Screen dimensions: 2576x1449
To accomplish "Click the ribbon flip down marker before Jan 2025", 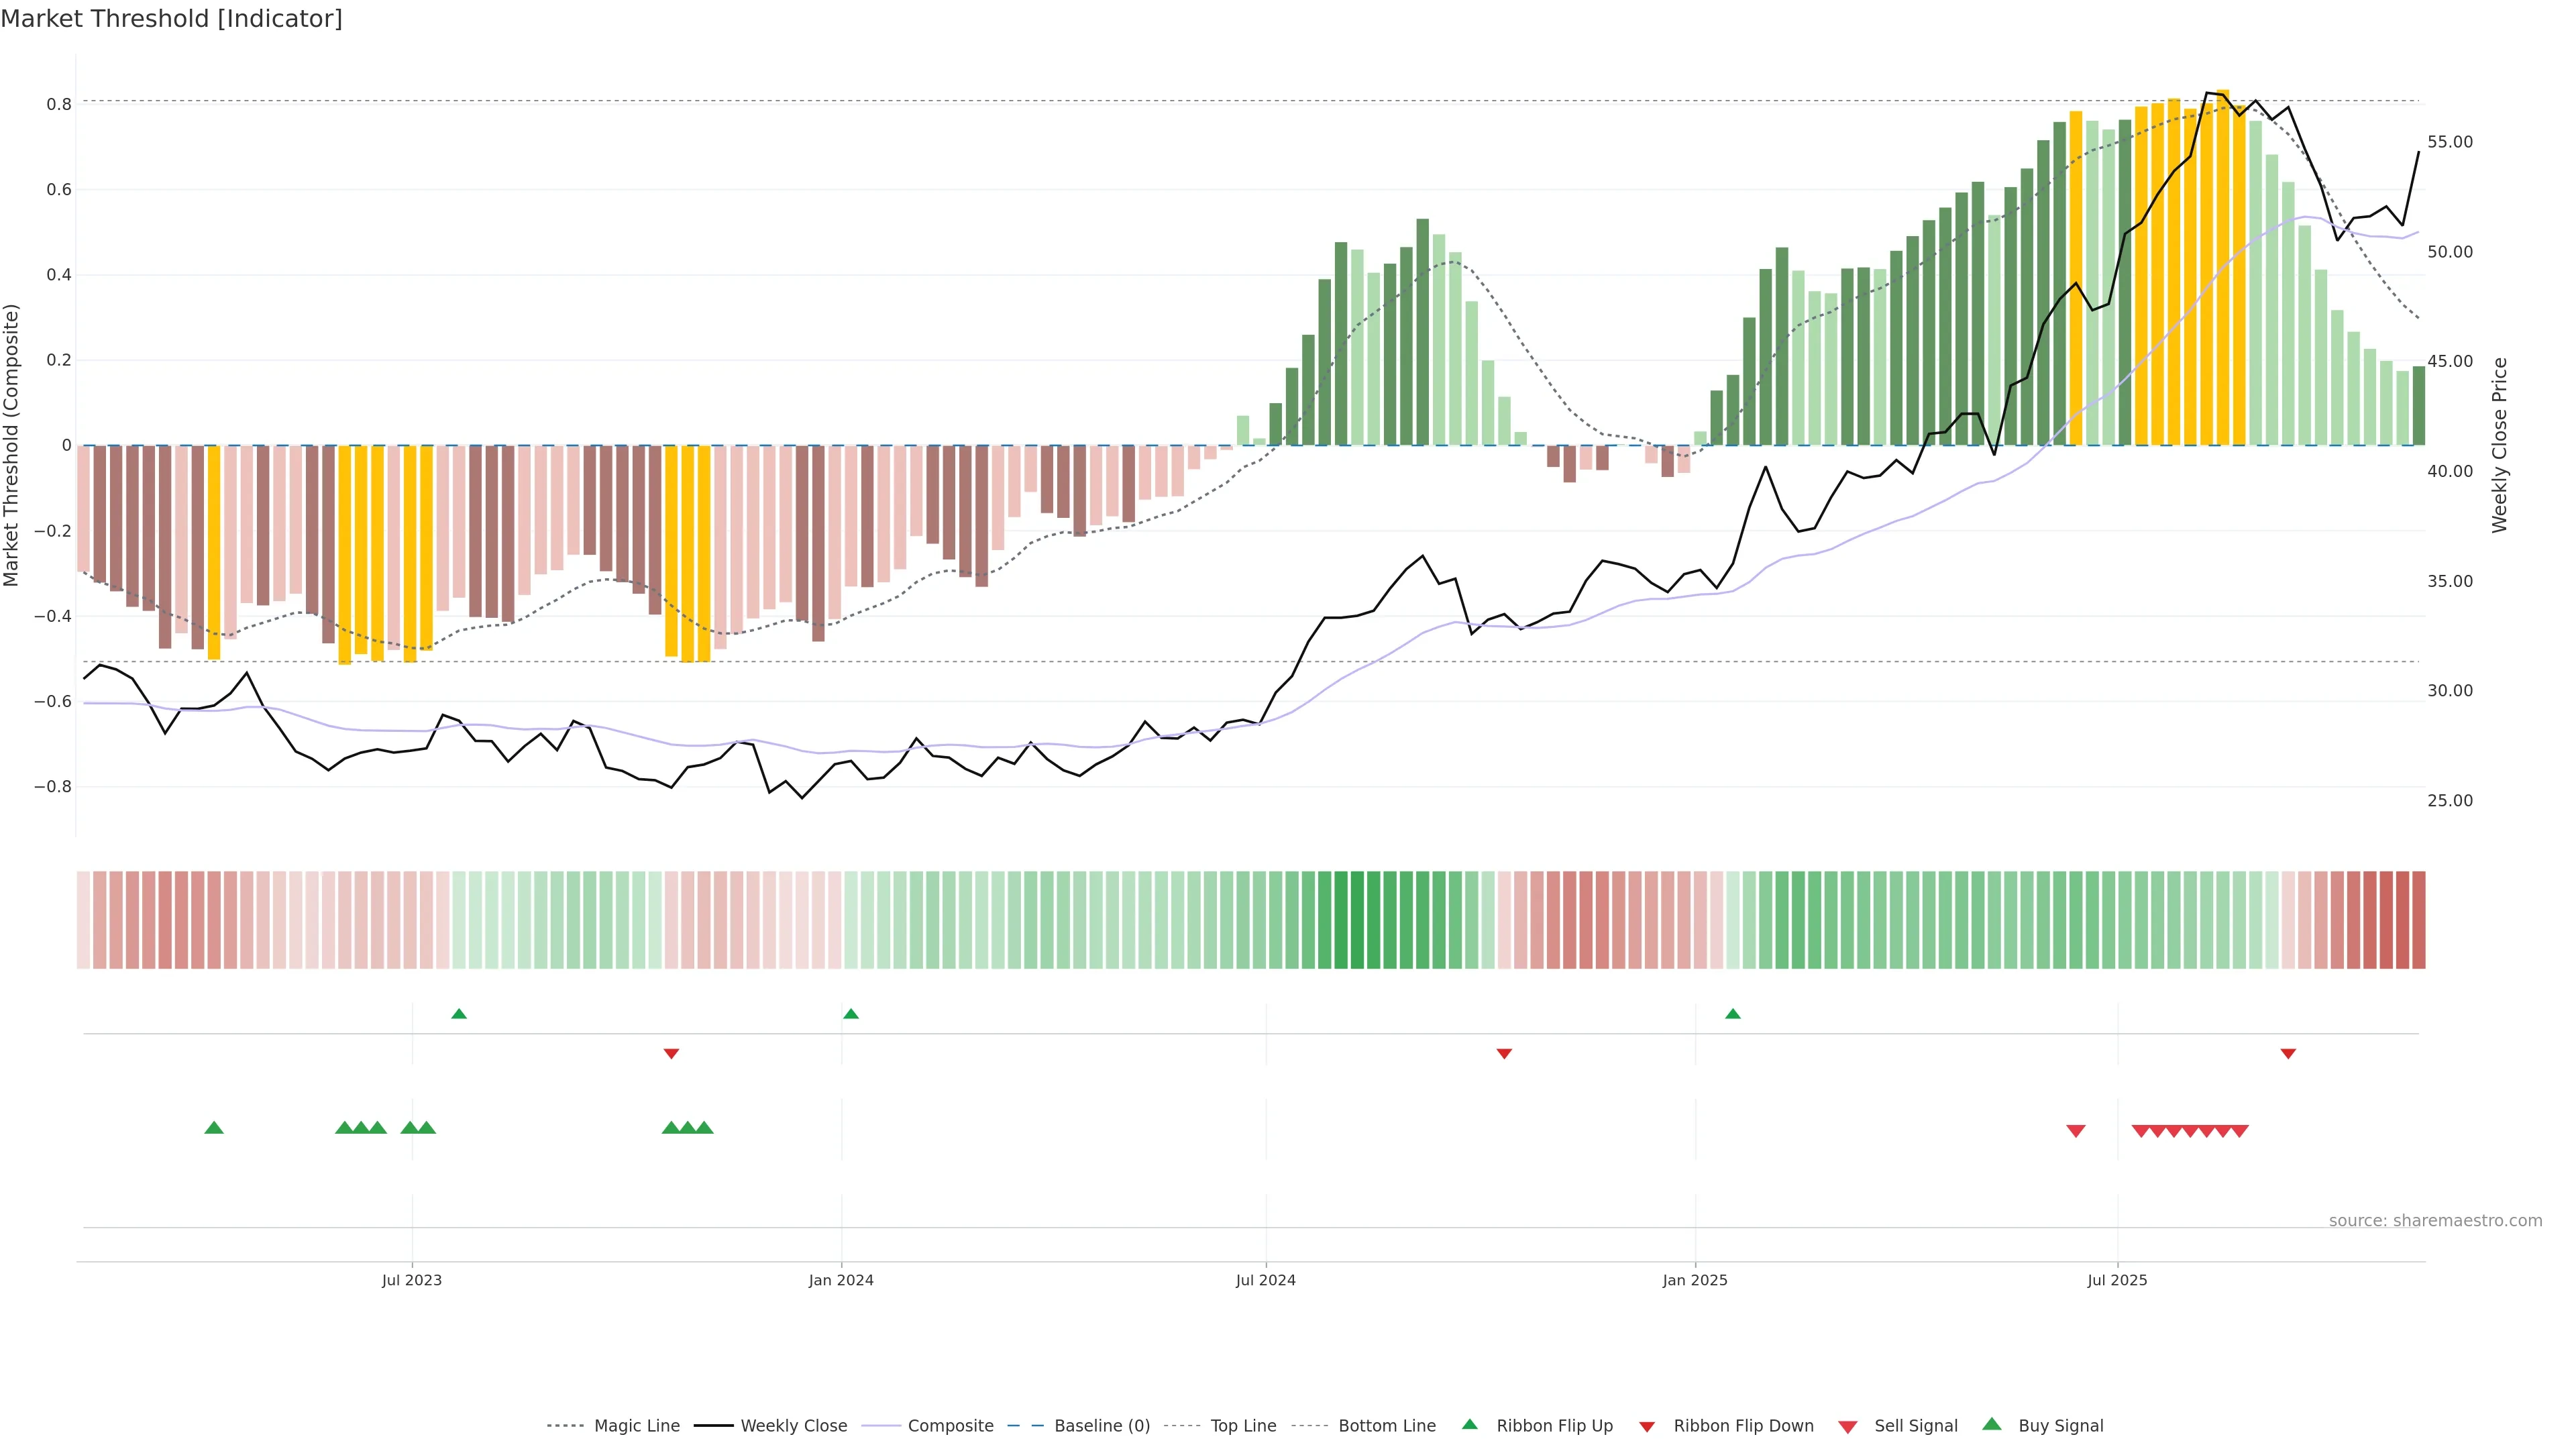I will [x=1504, y=1053].
